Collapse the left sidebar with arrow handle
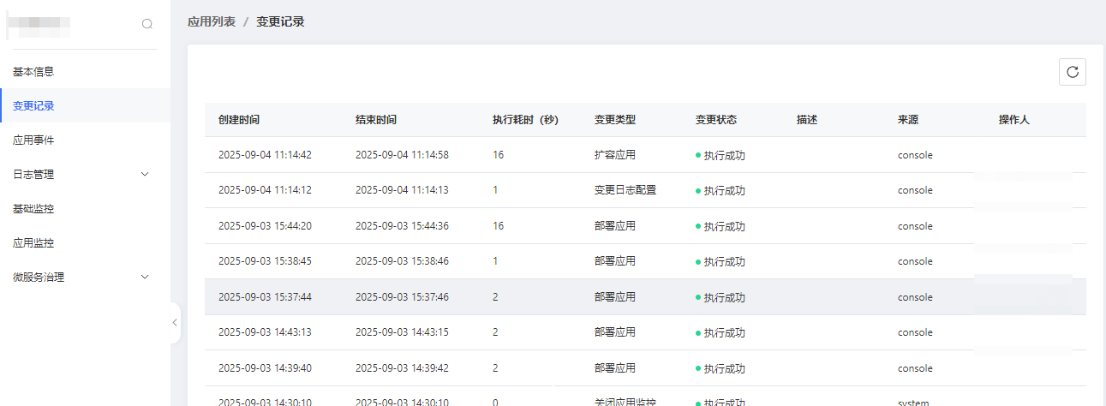Image resolution: width=1106 pixels, height=406 pixels. tap(175, 323)
